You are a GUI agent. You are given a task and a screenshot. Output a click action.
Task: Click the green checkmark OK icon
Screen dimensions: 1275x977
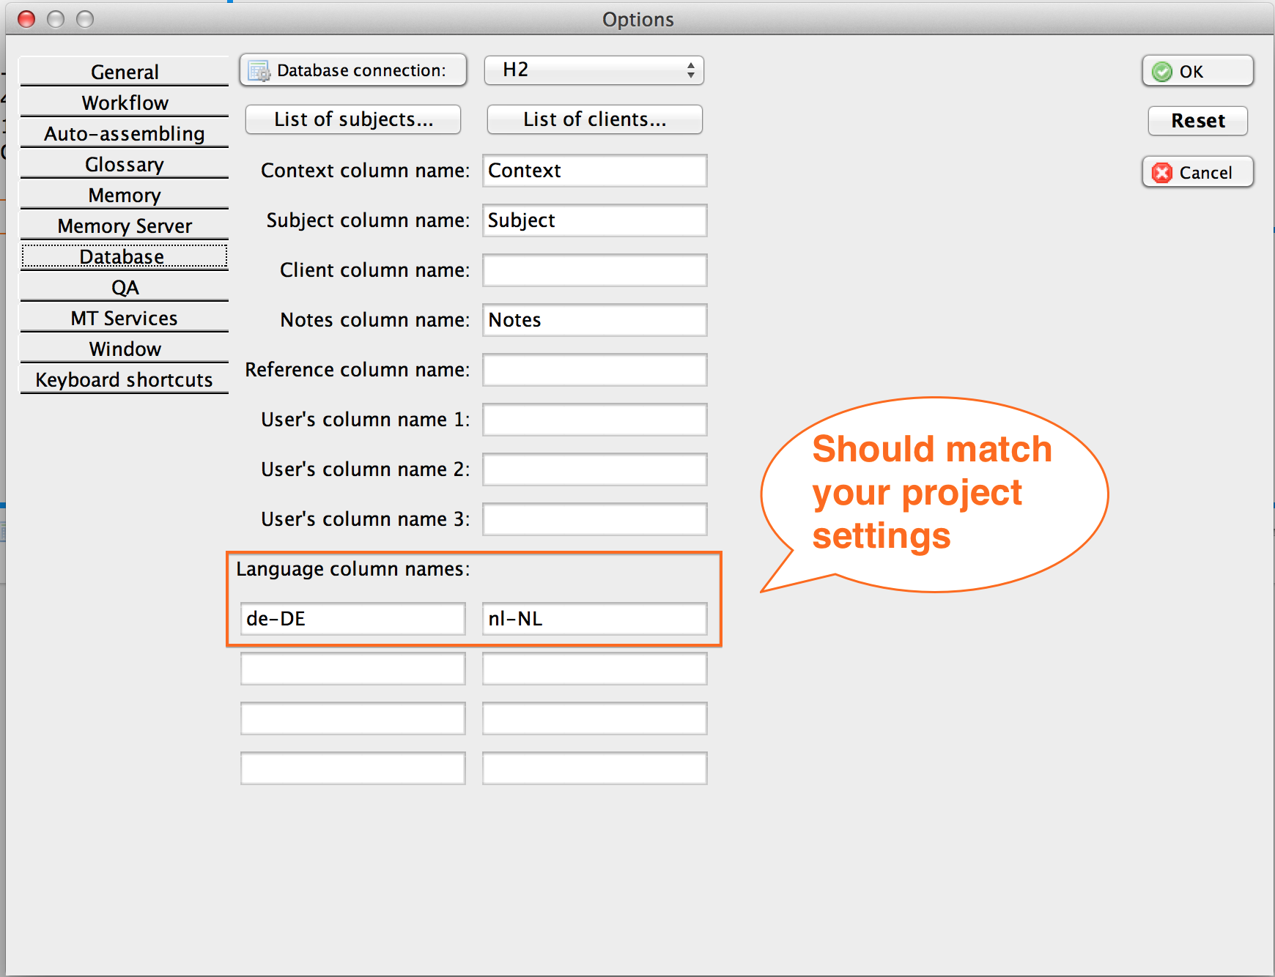[x=1161, y=72]
